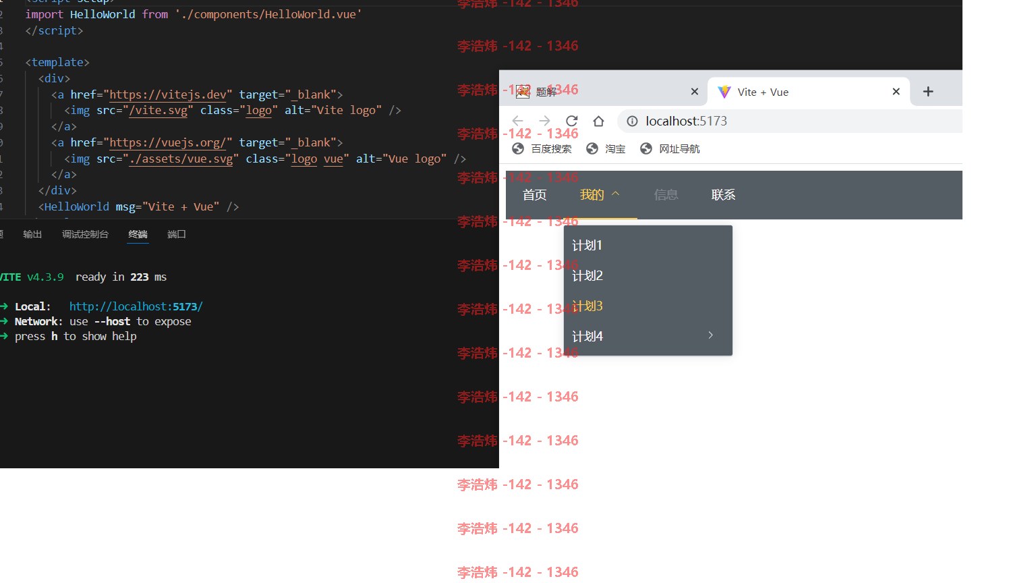The image size is (1036, 583).
Task: Open a new browser tab
Action: click(x=928, y=92)
